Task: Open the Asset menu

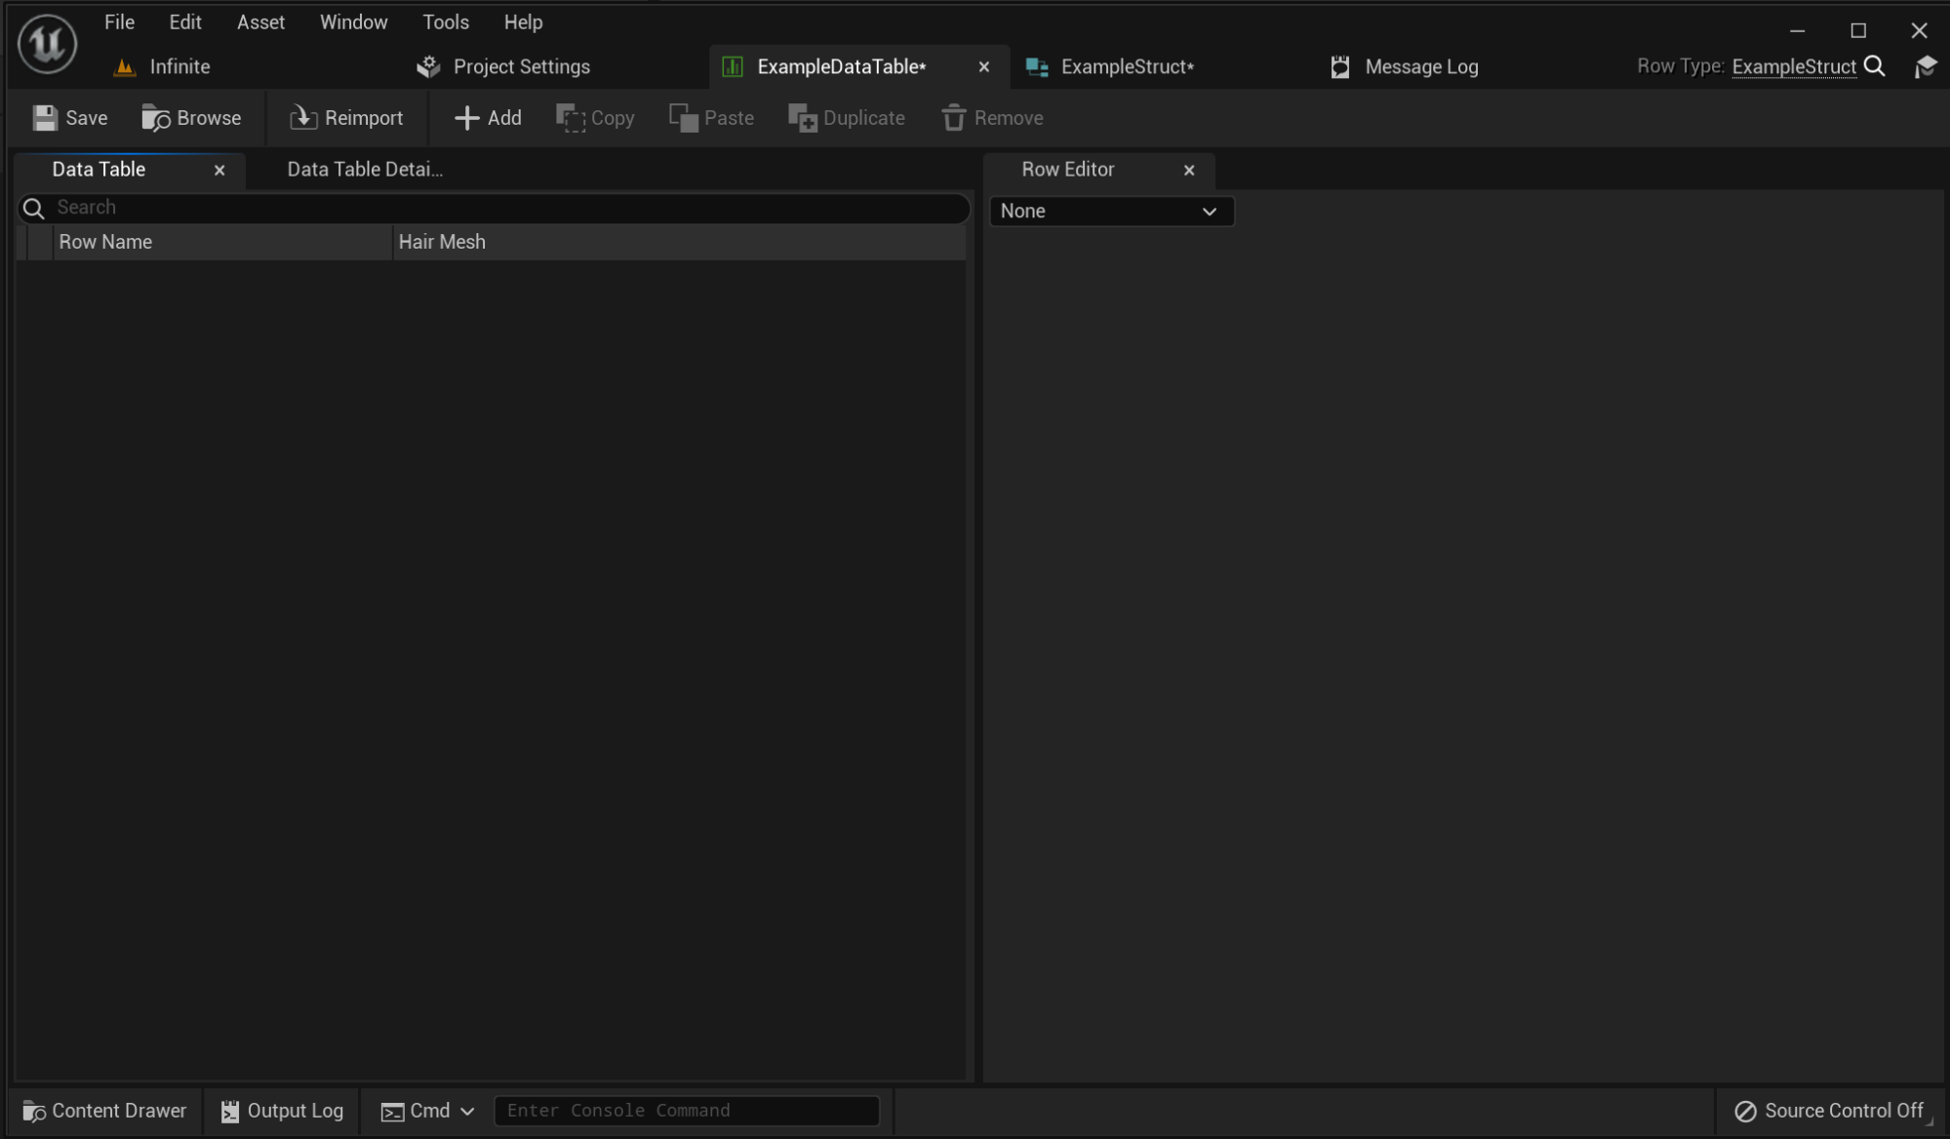Action: 260,21
